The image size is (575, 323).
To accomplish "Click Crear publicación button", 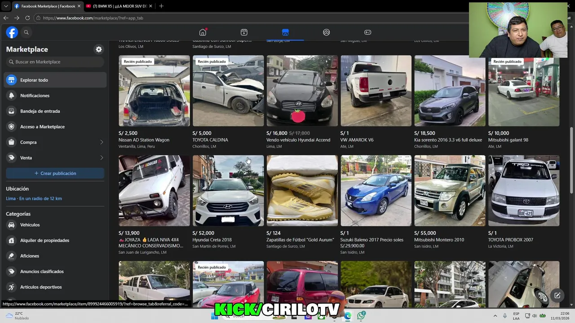I will tap(55, 173).
